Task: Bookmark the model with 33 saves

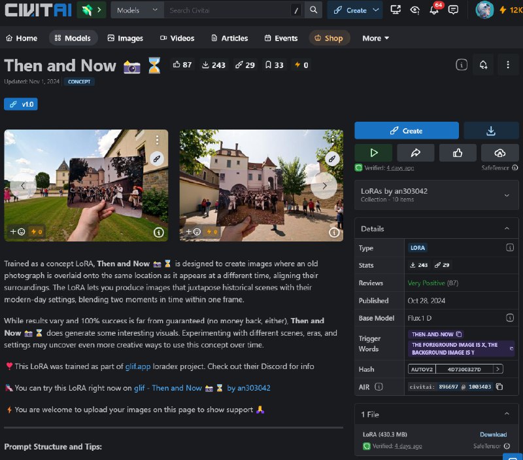Action: (274, 65)
